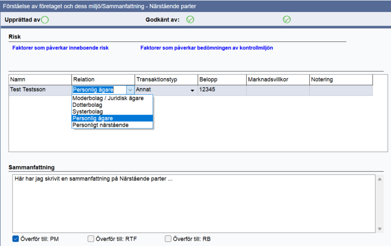Uncheck Överför till: PM checkbox
This screenshot has height=246, width=391.
tap(15, 239)
